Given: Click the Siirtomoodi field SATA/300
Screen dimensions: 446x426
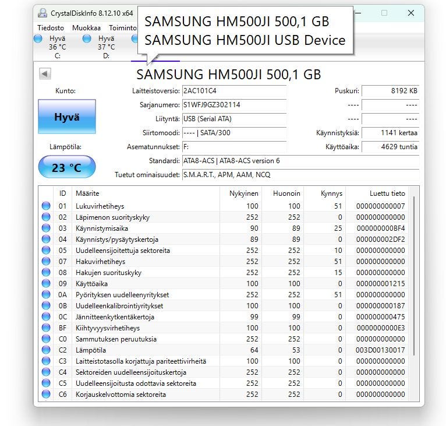Looking at the screenshot, I should (x=234, y=133).
